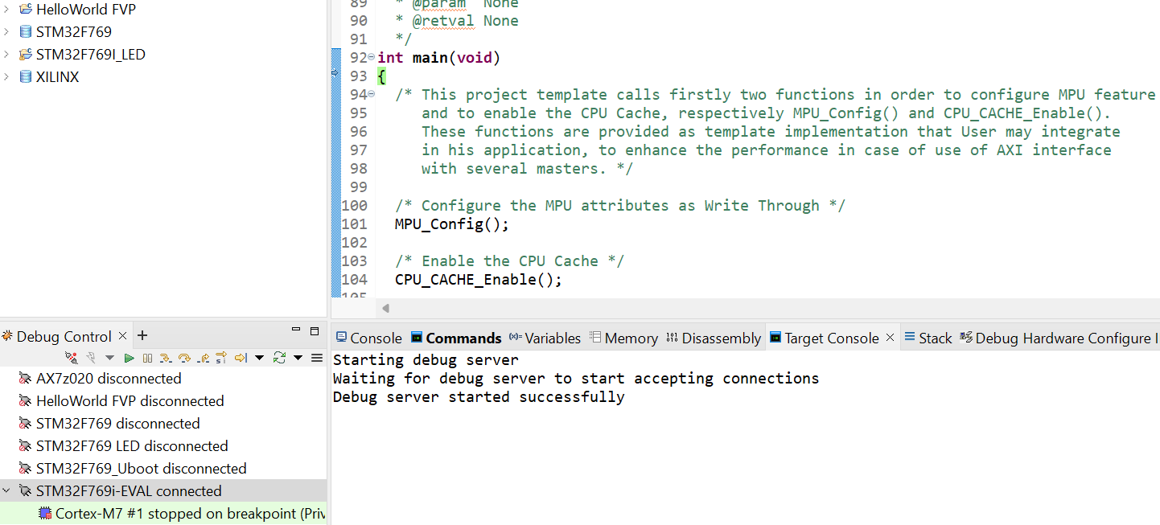Expand the STM32F769I_LED project node

pos(7,55)
